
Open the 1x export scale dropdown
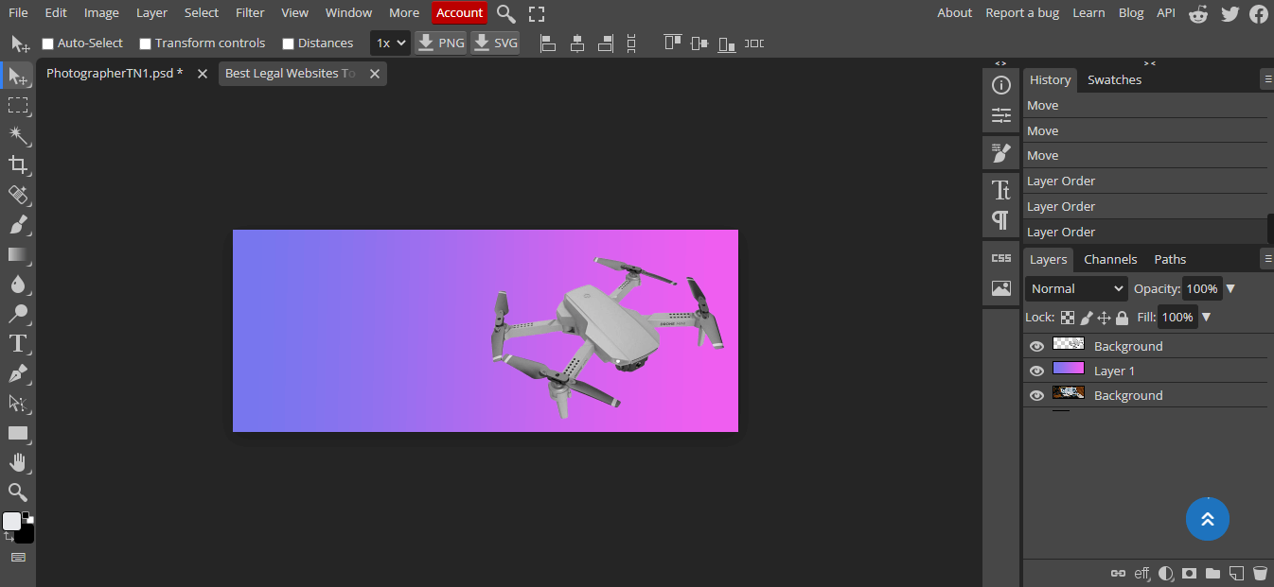click(390, 43)
